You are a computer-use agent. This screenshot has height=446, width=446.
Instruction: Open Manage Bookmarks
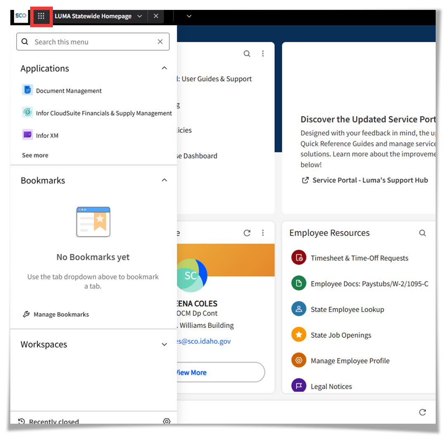[61, 314]
